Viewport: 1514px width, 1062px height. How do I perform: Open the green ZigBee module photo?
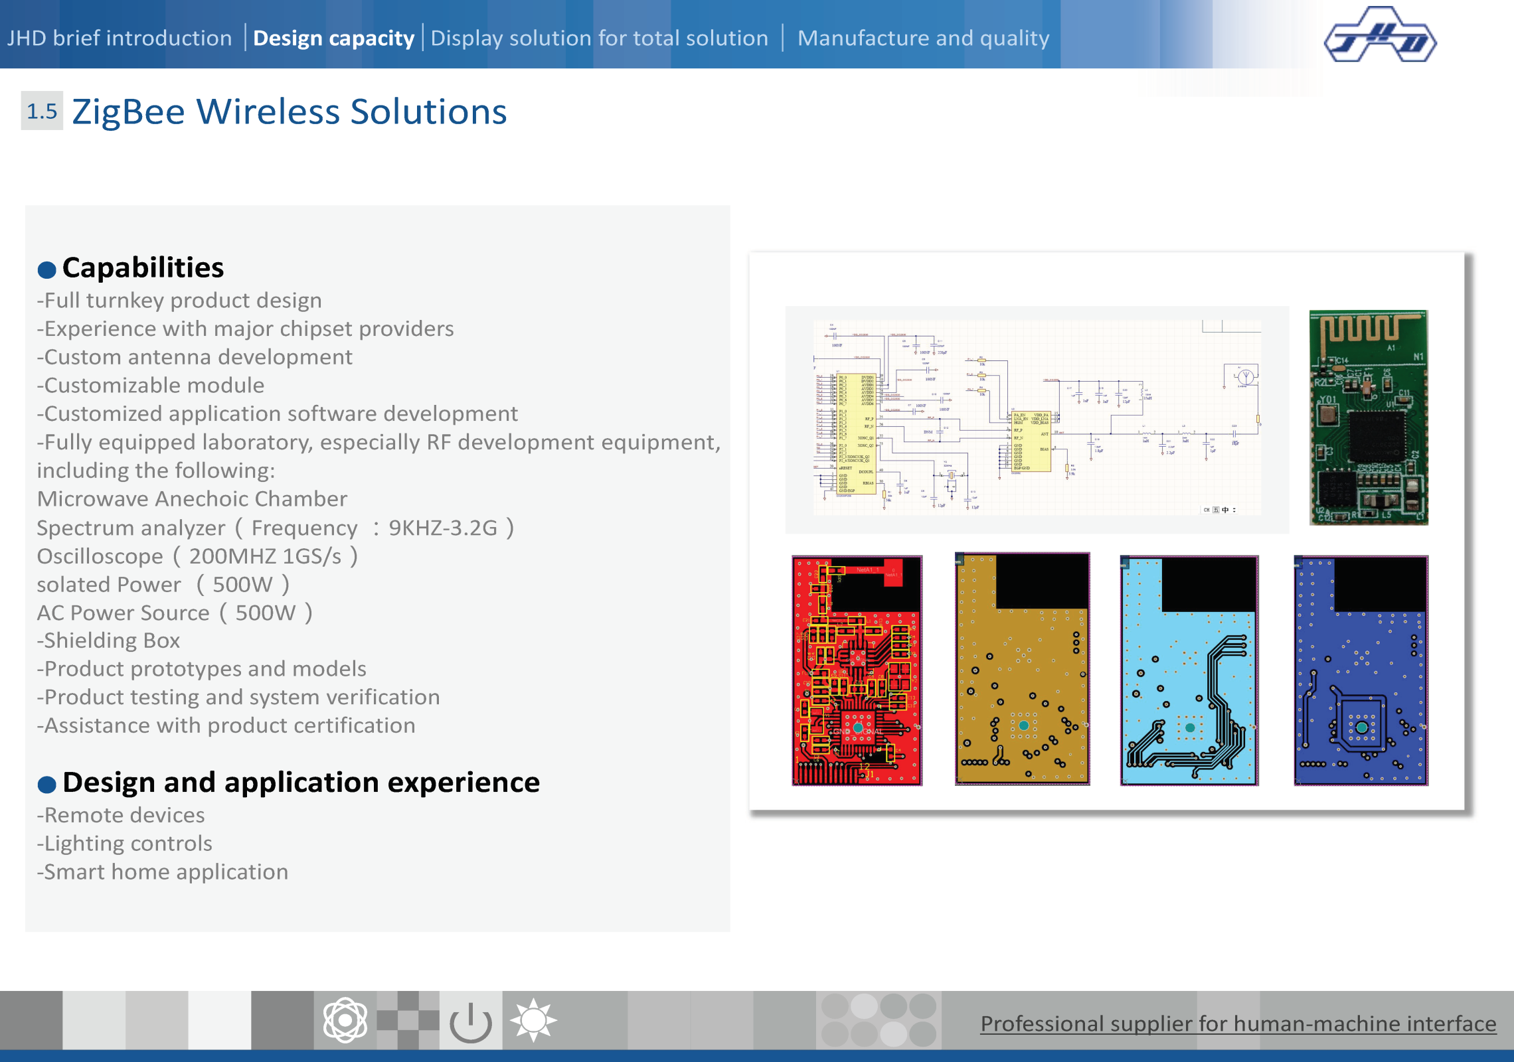pos(1368,417)
